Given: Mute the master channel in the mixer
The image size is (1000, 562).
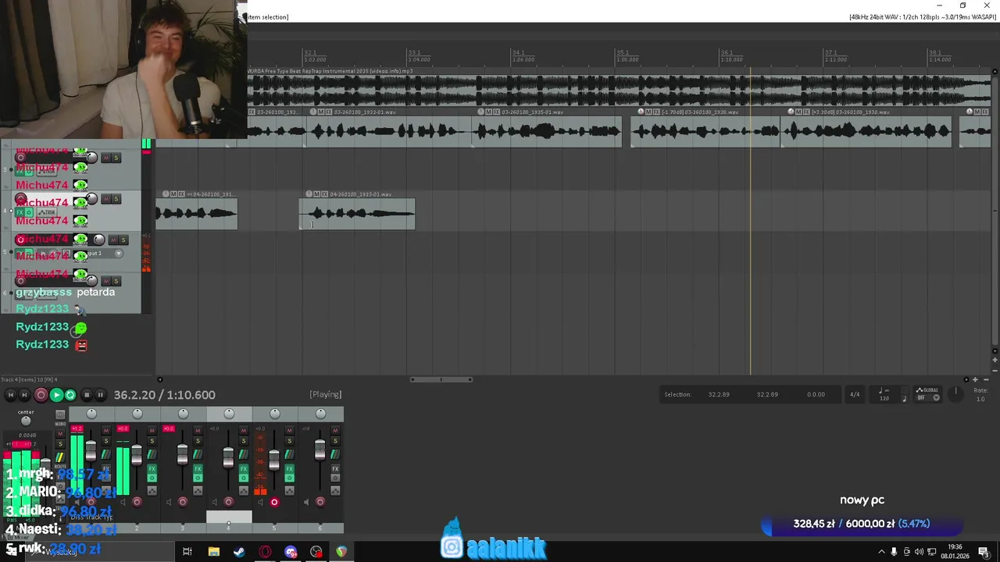Looking at the screenshot, I should pos(60,432).
